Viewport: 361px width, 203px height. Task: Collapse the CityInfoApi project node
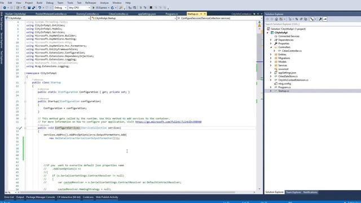(267, 33)
